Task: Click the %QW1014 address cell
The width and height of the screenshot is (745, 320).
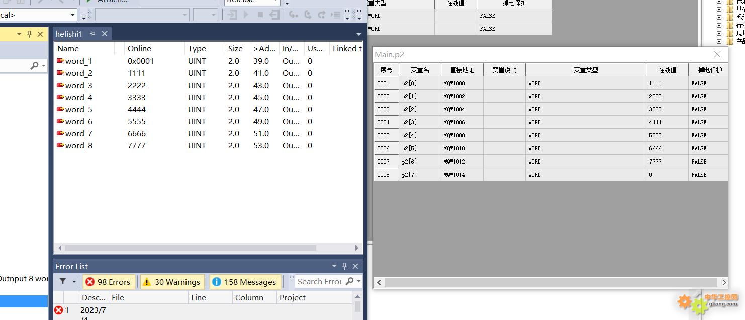Action: click(462, 175)
